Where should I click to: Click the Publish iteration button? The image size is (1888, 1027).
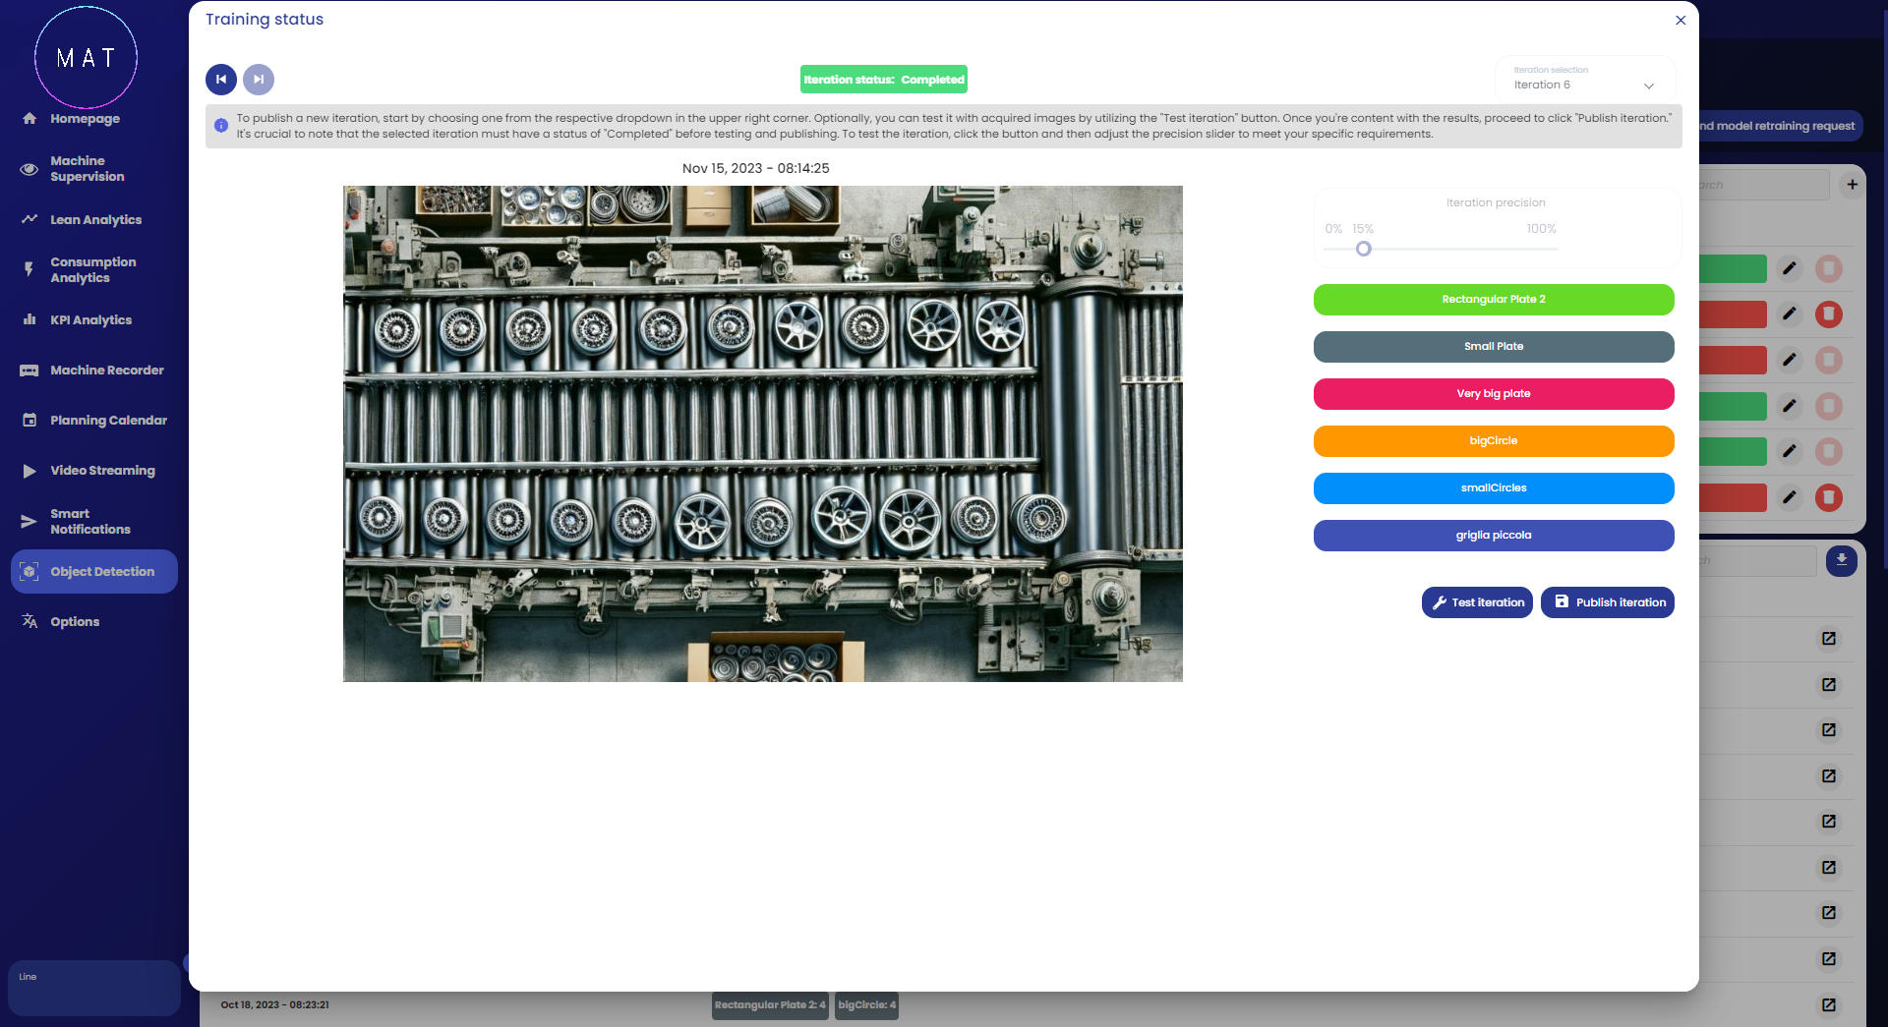(x=1607, y=602)
